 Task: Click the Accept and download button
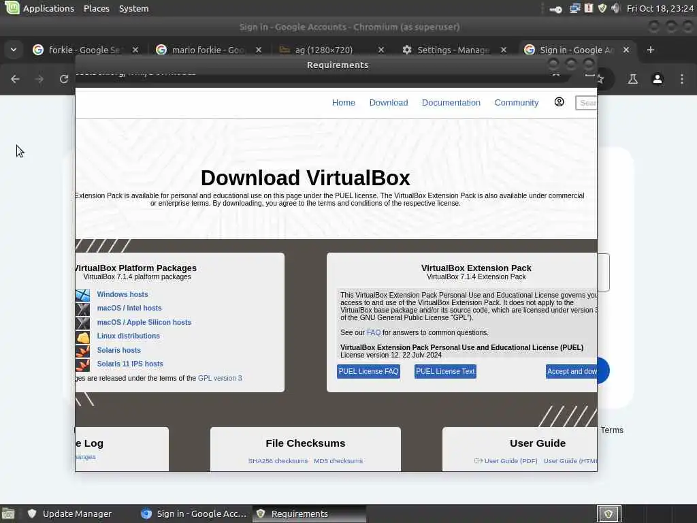point(572,371)
